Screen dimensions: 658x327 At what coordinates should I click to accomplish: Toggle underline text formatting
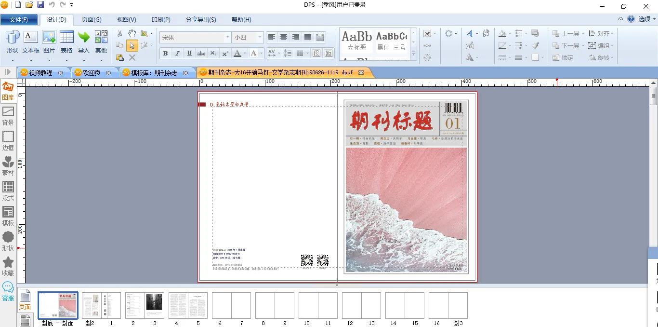pyautogui.click(x=189, y=53)
